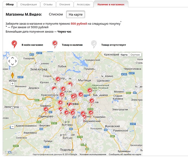188x158 pixels.
Task: Click the Подольск map label
Action: click(67, 150)
